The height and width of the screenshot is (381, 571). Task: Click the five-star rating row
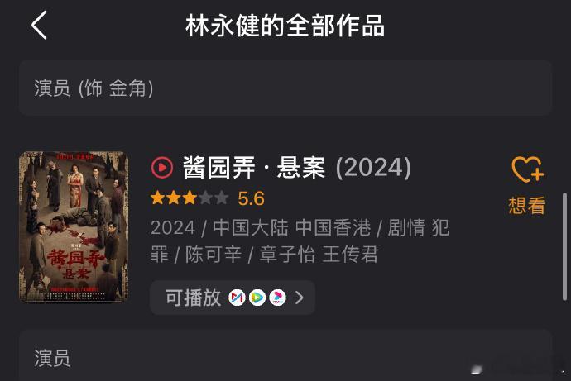pyautogui.click(x=190, y=198)
